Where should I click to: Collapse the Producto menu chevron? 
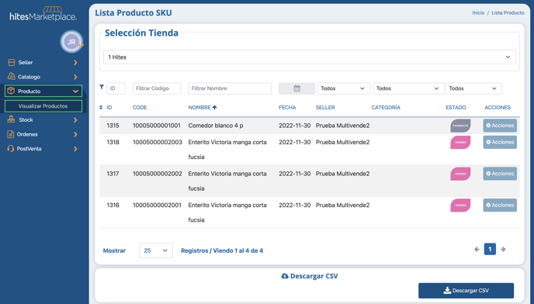click(75, 92)
